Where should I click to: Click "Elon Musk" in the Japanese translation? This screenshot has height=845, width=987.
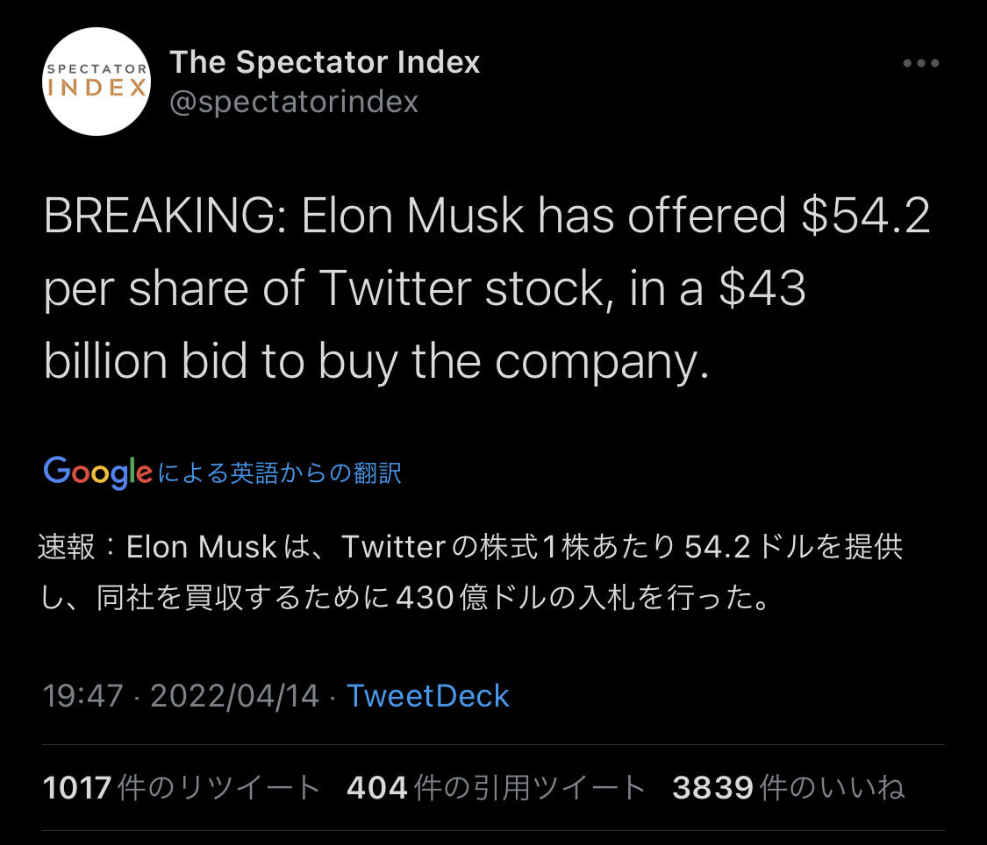202,547
